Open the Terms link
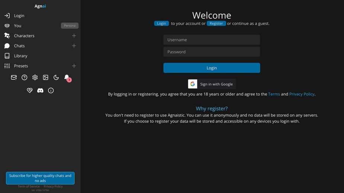 point(274,94)
